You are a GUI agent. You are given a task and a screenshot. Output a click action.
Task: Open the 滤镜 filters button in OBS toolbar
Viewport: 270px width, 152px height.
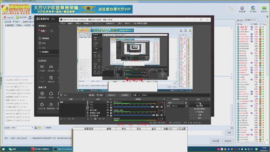click(x=100, y=95)
